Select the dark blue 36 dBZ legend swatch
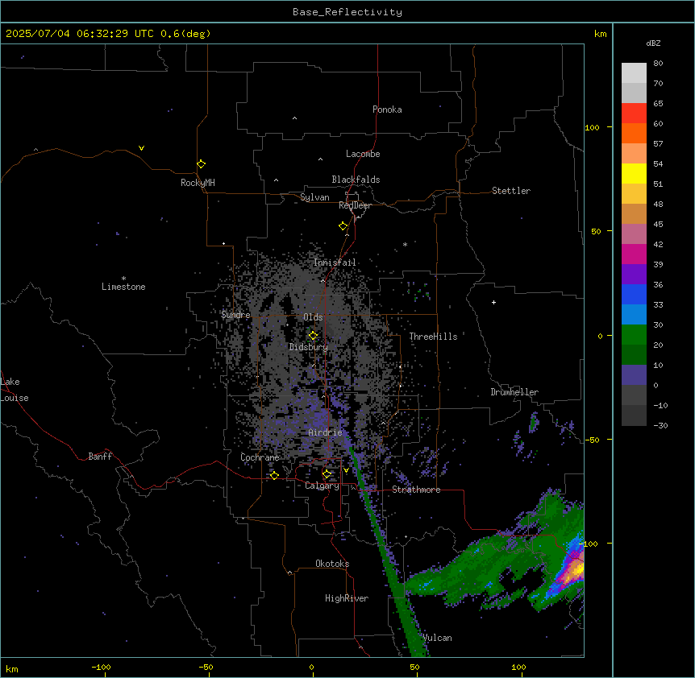The width and height of the screenshot is (695, 678). (x=634, y=294)
